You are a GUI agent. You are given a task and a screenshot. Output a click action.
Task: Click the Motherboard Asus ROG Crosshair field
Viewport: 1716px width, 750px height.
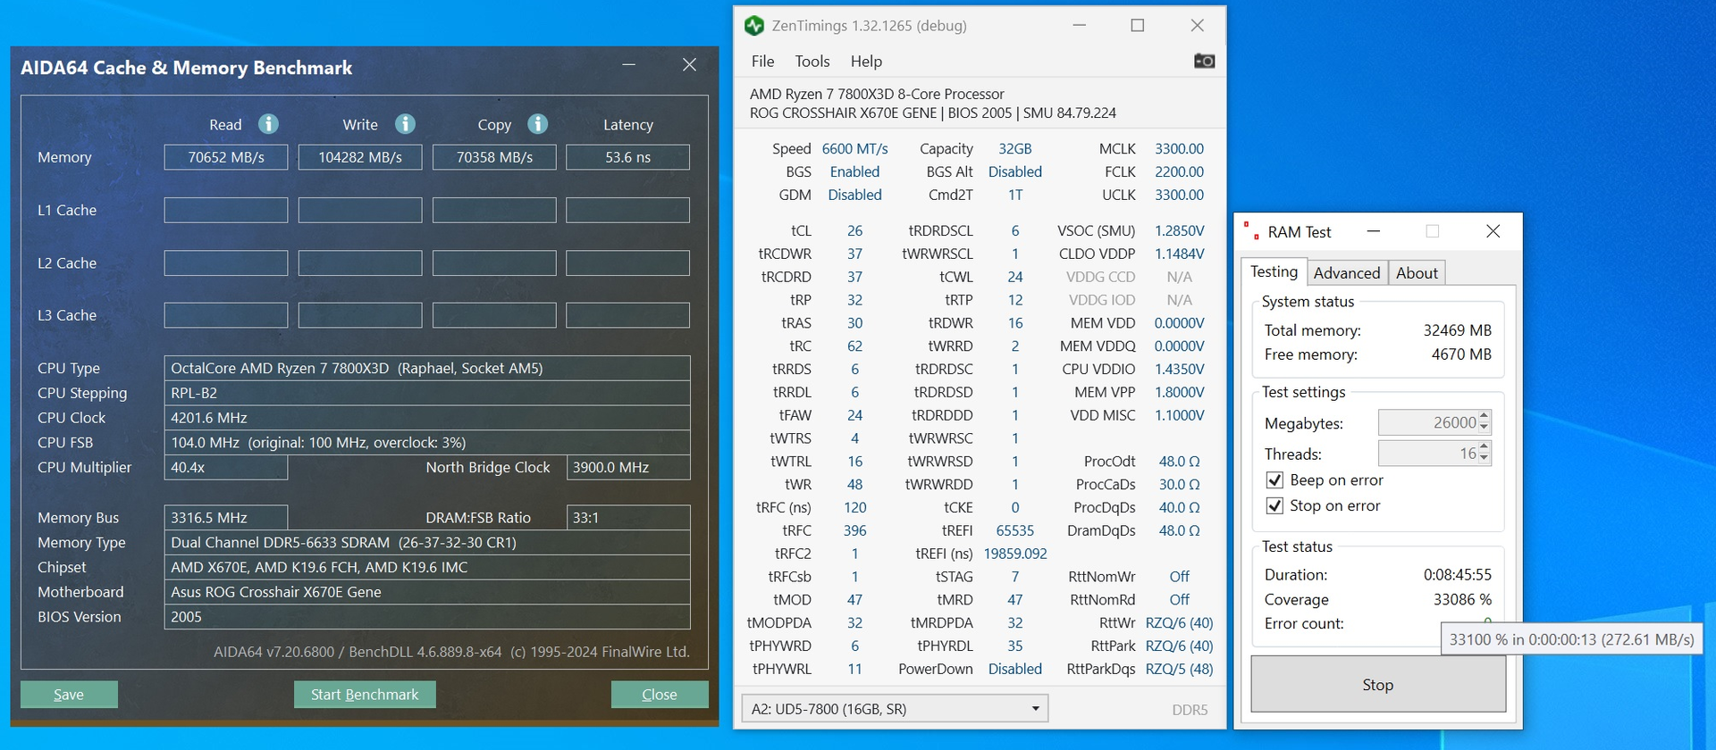click(x=427, y=592)
